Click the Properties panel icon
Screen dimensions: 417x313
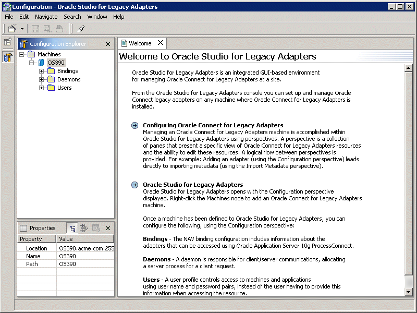point(23,228)
